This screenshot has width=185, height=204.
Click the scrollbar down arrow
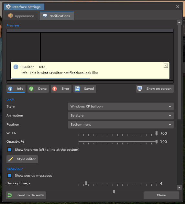179,187
